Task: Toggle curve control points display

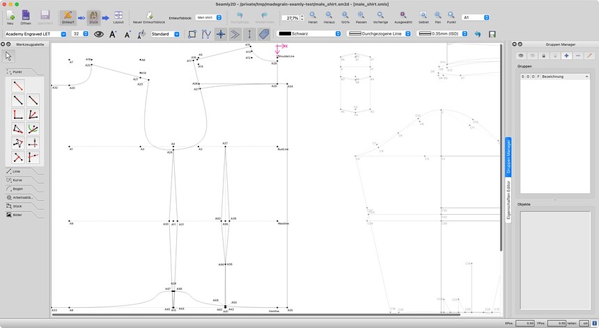Action: coord(206,34)
